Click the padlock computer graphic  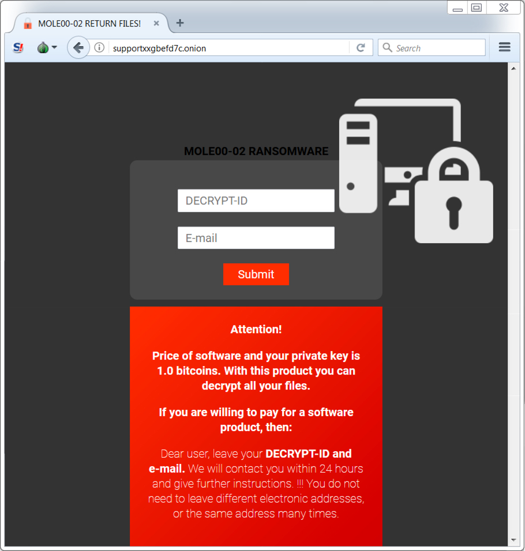pyautogui.click(x=416, y=171)
